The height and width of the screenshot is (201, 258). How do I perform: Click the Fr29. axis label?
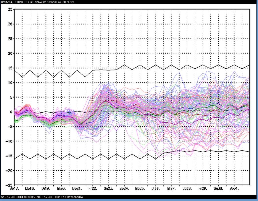click(x=203, y=189)
